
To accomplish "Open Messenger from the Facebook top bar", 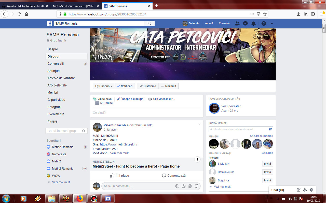I will tap(245, 23).
